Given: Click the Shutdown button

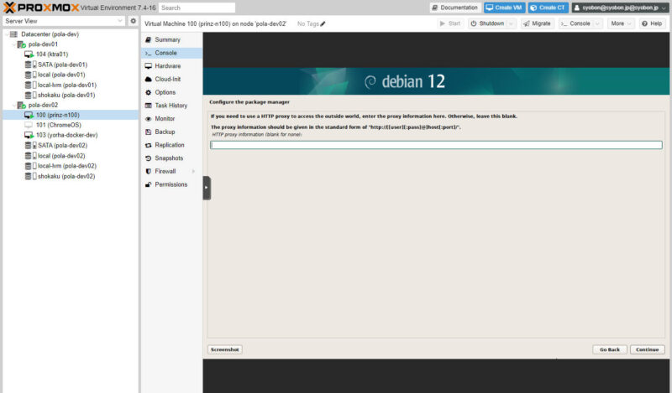Looking at the screenshot, I should click(488, 23).
